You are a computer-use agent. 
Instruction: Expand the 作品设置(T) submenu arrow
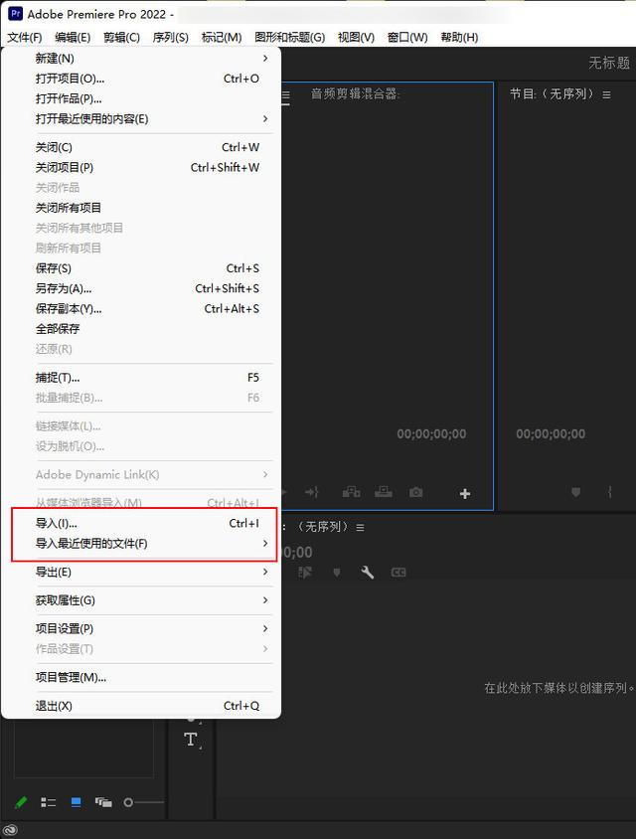pos(265,648)
